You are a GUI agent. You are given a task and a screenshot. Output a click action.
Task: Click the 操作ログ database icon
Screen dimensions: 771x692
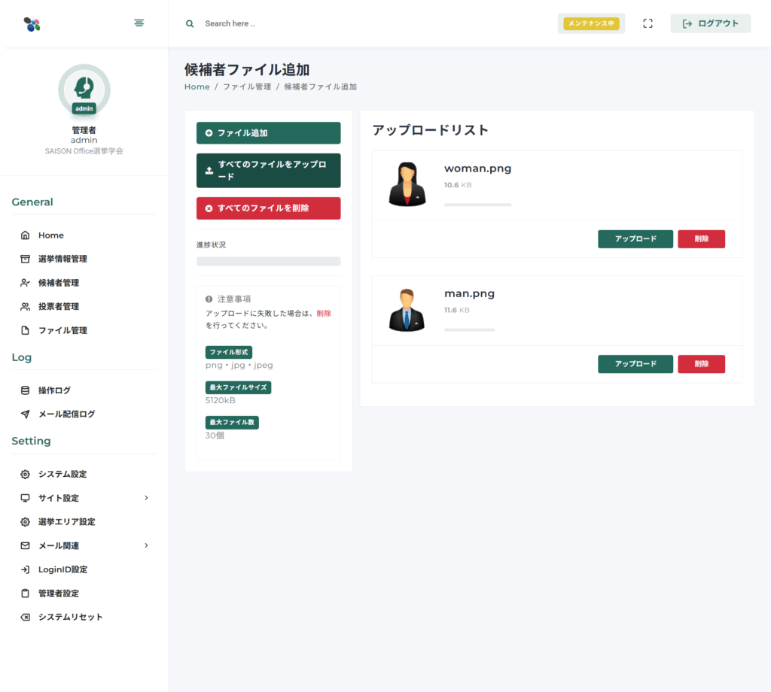(25, 390)
